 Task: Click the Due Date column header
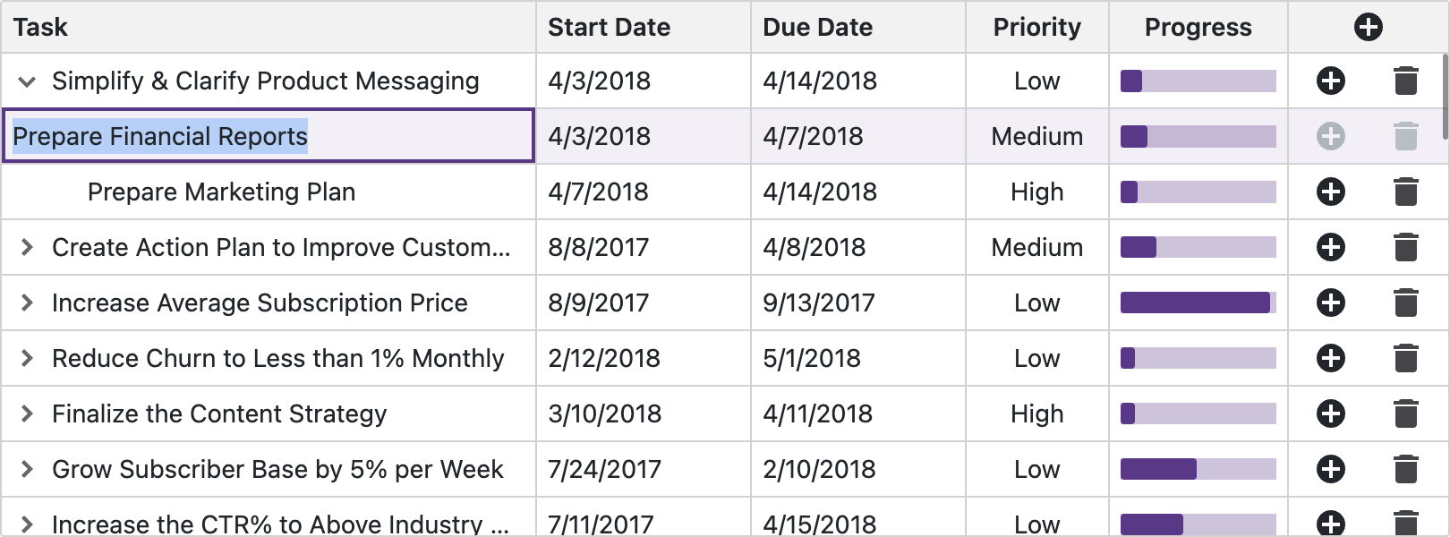pos(816,27)
